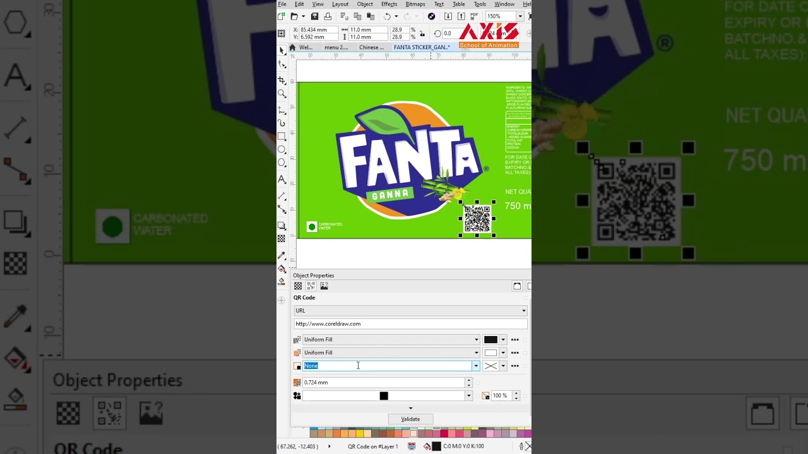Click the Open folder icon
The height and width of the screenshot is (454, 808).
(x=294, y=16)
